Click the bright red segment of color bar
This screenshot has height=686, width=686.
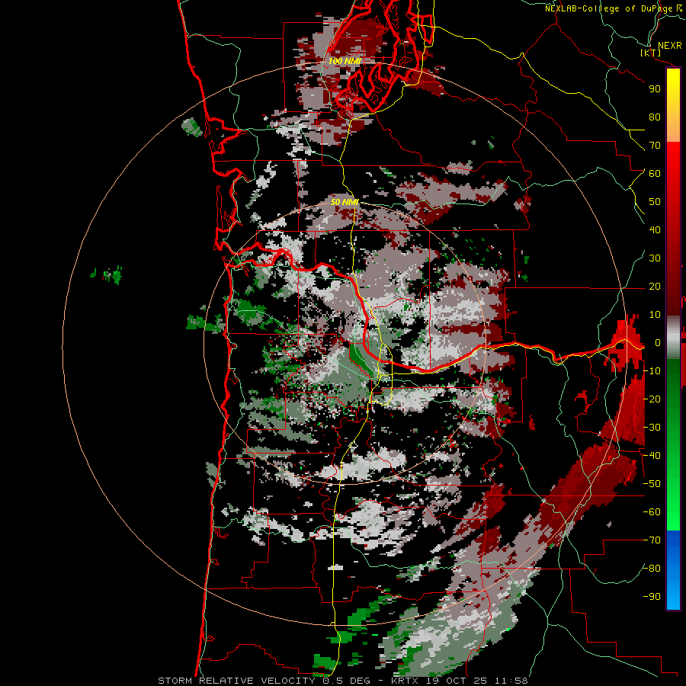coord(673,160)
